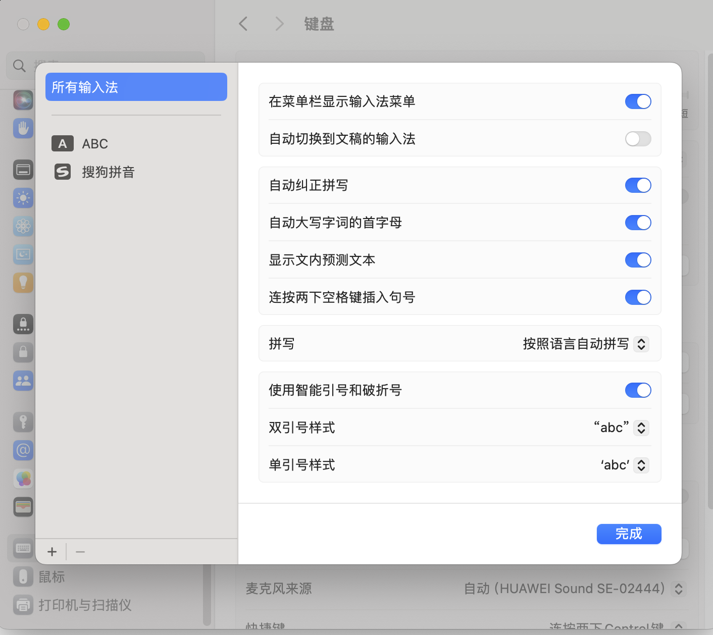This screenshot has width=713, height=635.
Task: Open the 单引号样式 dropdown
Action: click(x=641, y=465)
